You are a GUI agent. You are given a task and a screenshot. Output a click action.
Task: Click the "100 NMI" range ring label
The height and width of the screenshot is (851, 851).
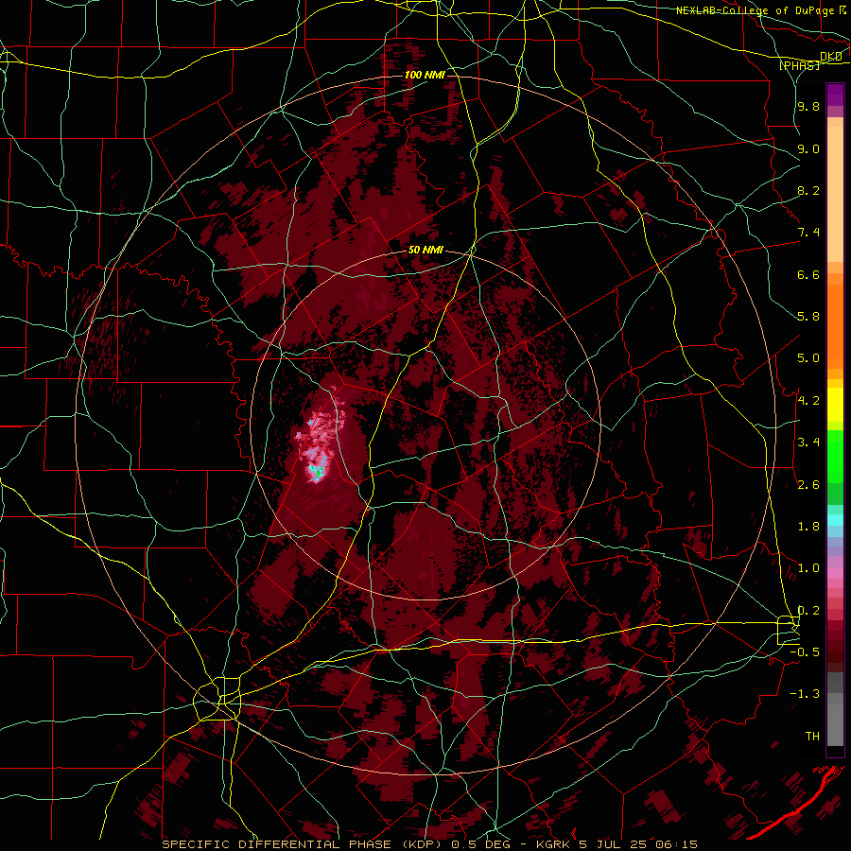click(x=425, y=75)
